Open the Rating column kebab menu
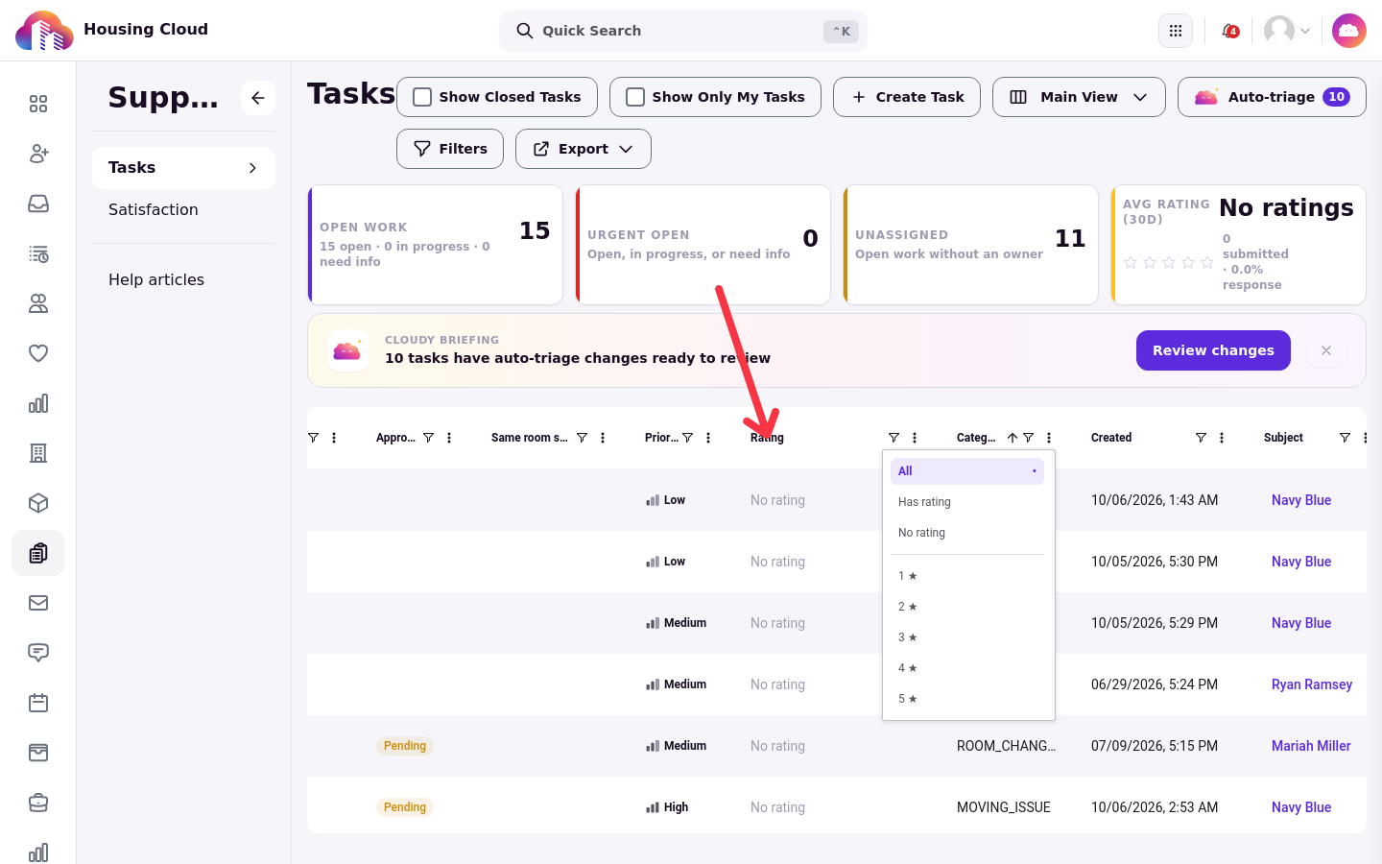1382x864 pixels. click(915, 438)
